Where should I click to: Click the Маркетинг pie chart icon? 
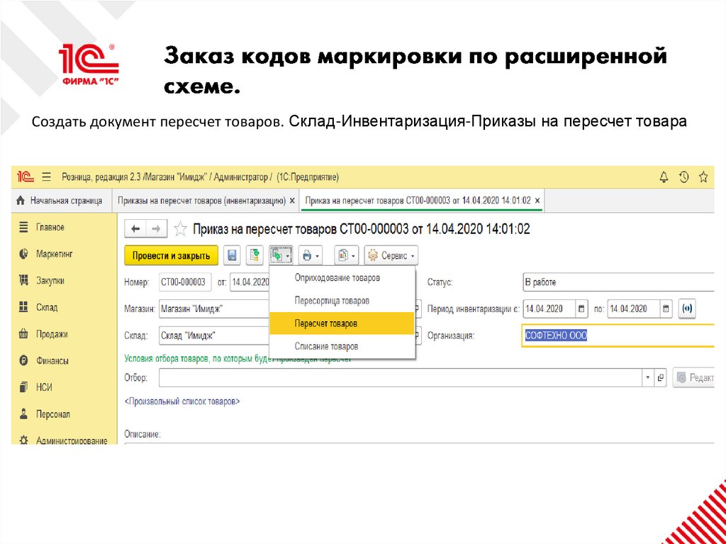click(23, 254)
